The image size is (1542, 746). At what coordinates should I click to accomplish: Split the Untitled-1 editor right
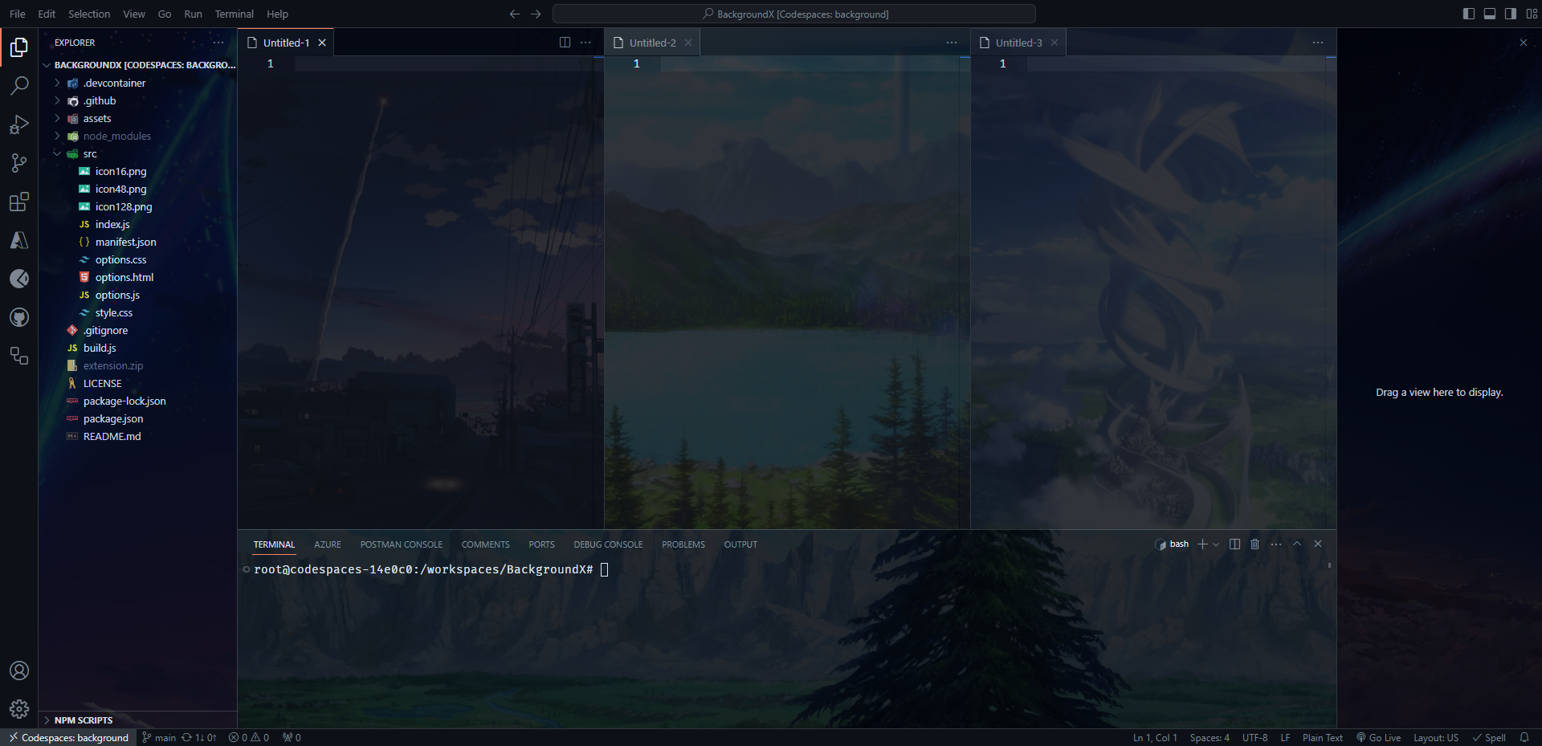pyautogui.click(x=565, y=43)
